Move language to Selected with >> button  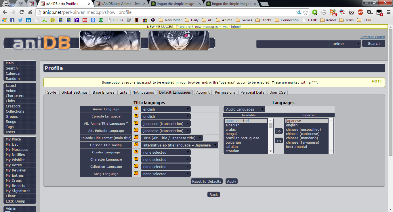coord(278,131)
